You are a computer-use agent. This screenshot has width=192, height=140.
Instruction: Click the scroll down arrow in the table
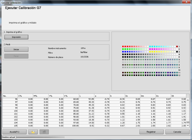(188, 126)
